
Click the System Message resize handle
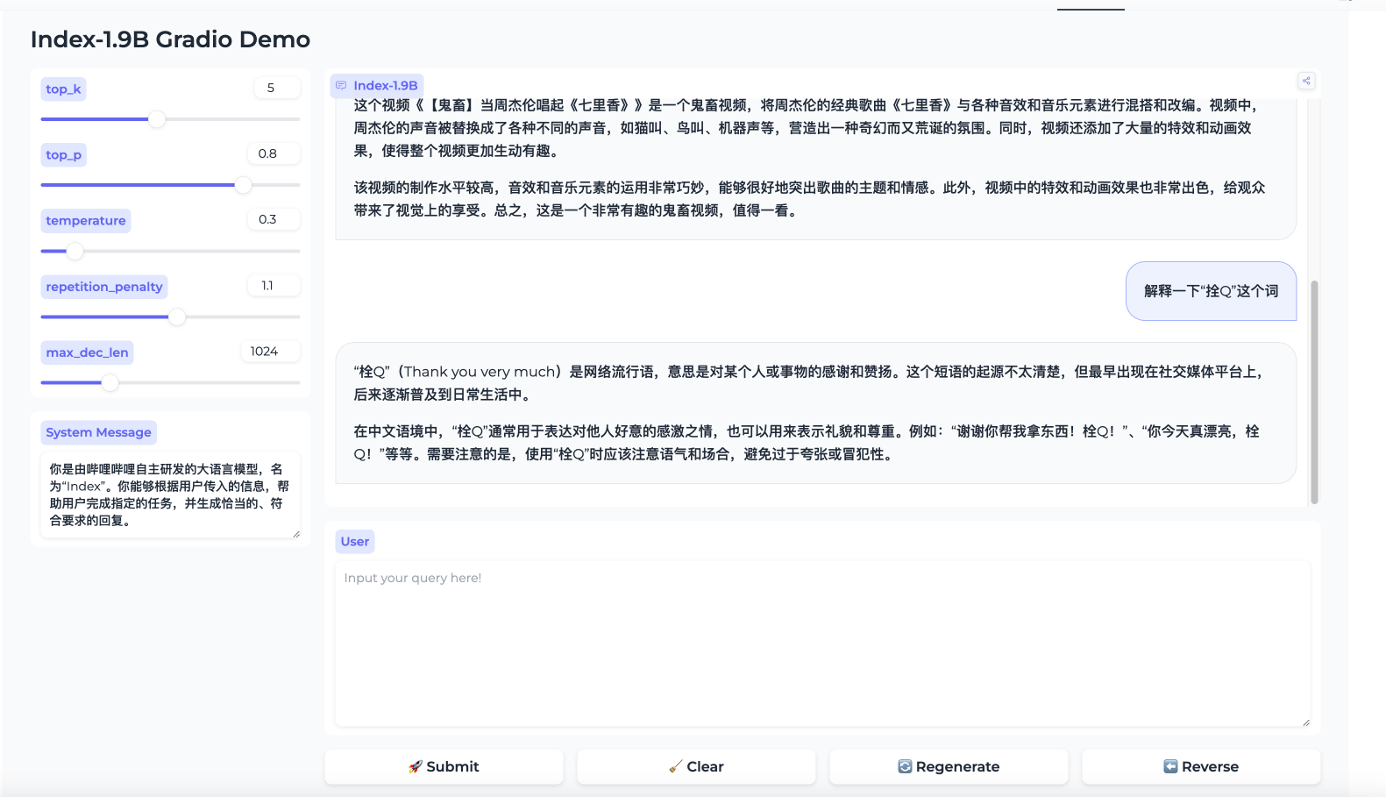[x=296, y=533]
